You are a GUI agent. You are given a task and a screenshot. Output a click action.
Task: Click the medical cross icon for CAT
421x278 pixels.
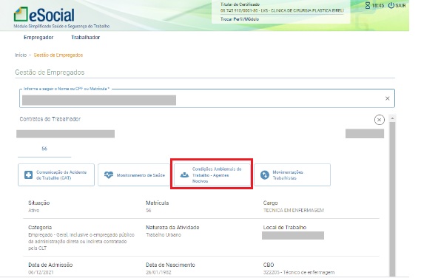tap(28, 175)
